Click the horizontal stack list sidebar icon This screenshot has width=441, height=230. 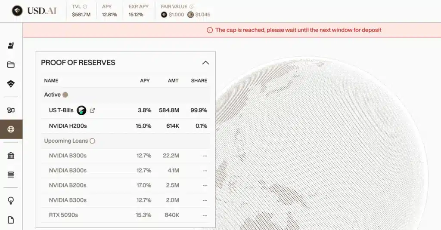(11, 175)
